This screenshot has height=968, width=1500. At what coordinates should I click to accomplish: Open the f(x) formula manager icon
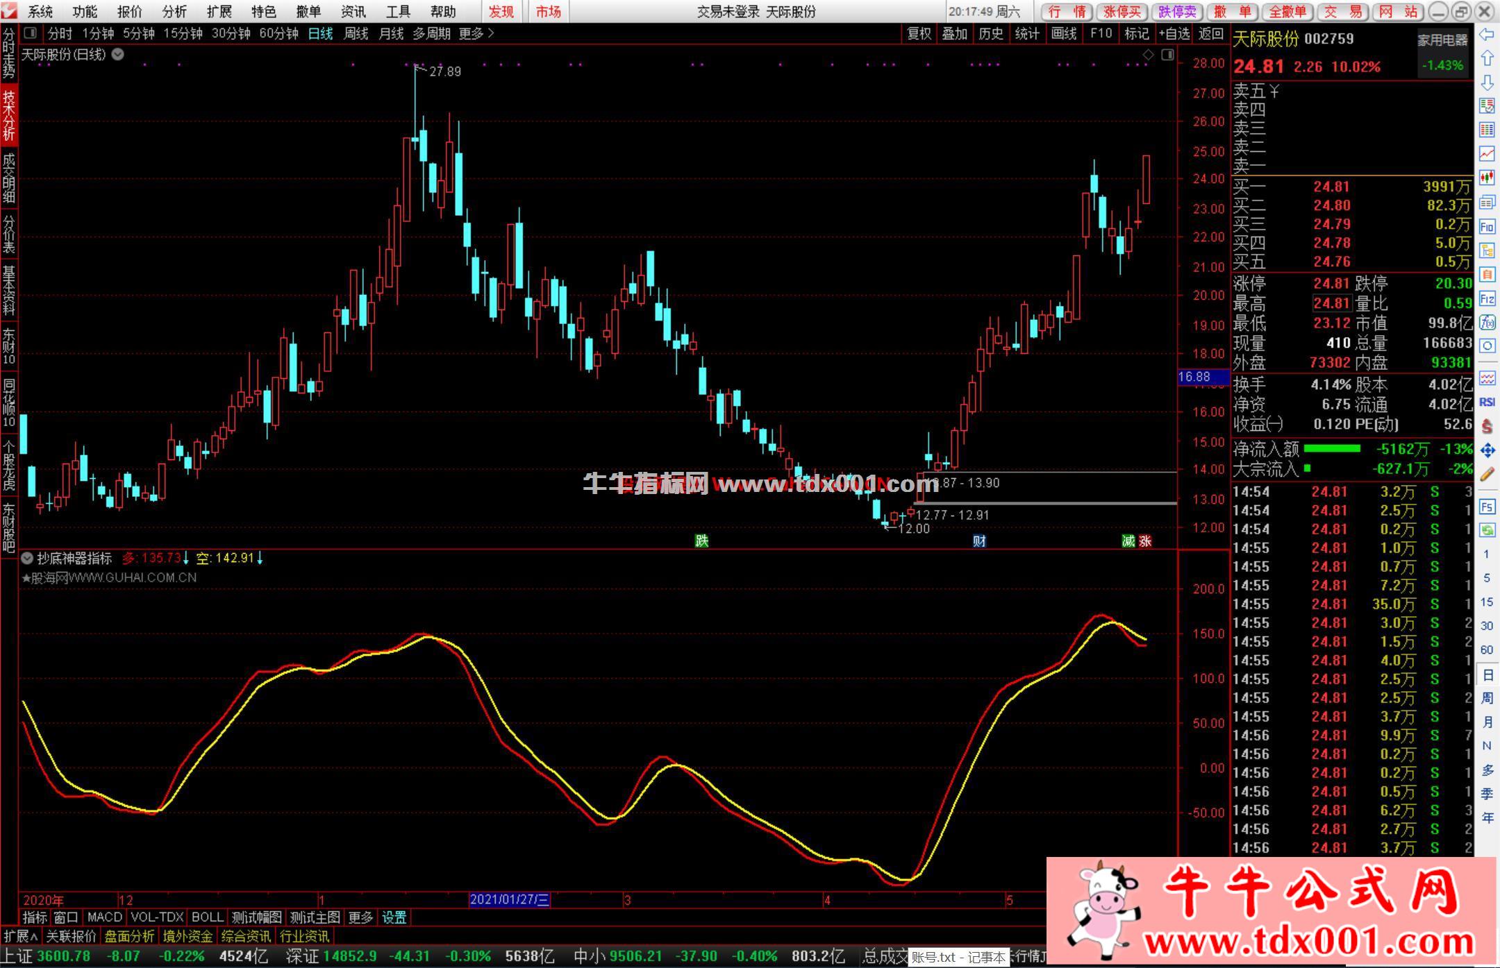[1487, 323]
